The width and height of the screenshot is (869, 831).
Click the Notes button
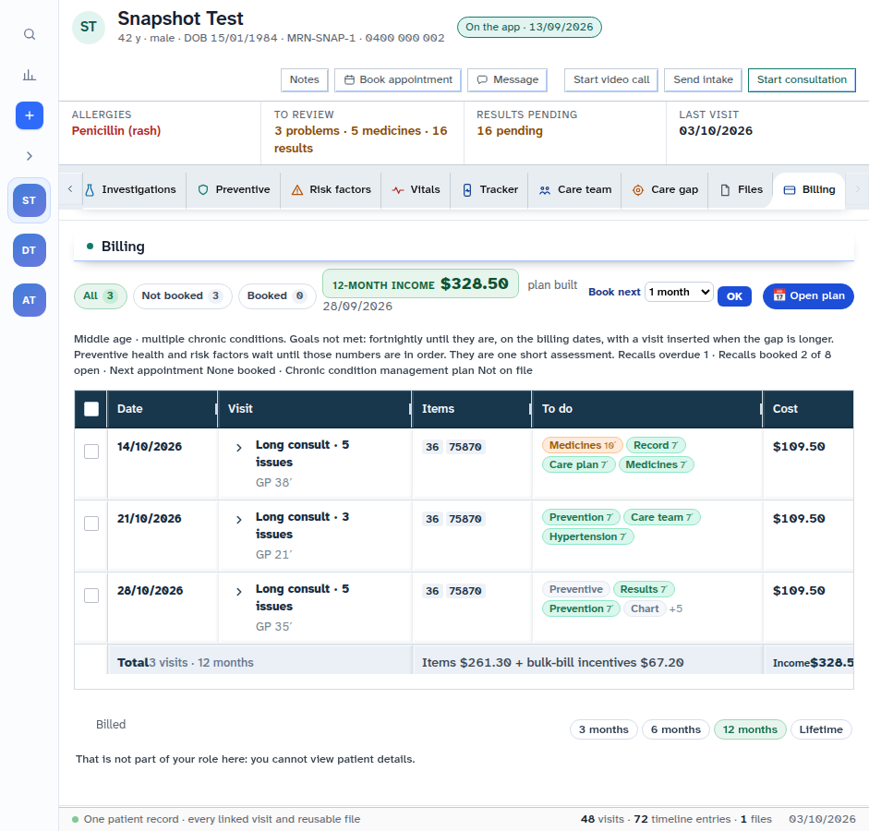click(304, 79)
